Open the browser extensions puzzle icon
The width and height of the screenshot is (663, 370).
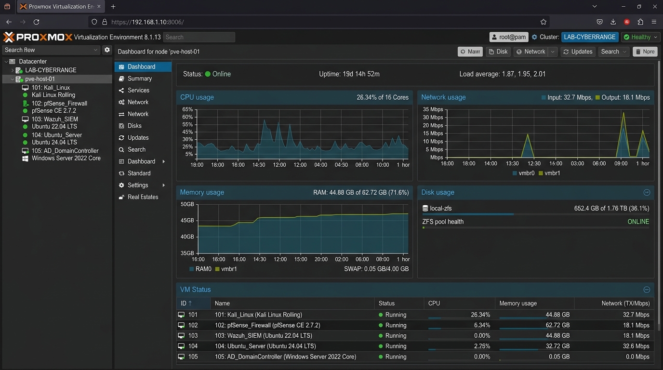[640, 22]
